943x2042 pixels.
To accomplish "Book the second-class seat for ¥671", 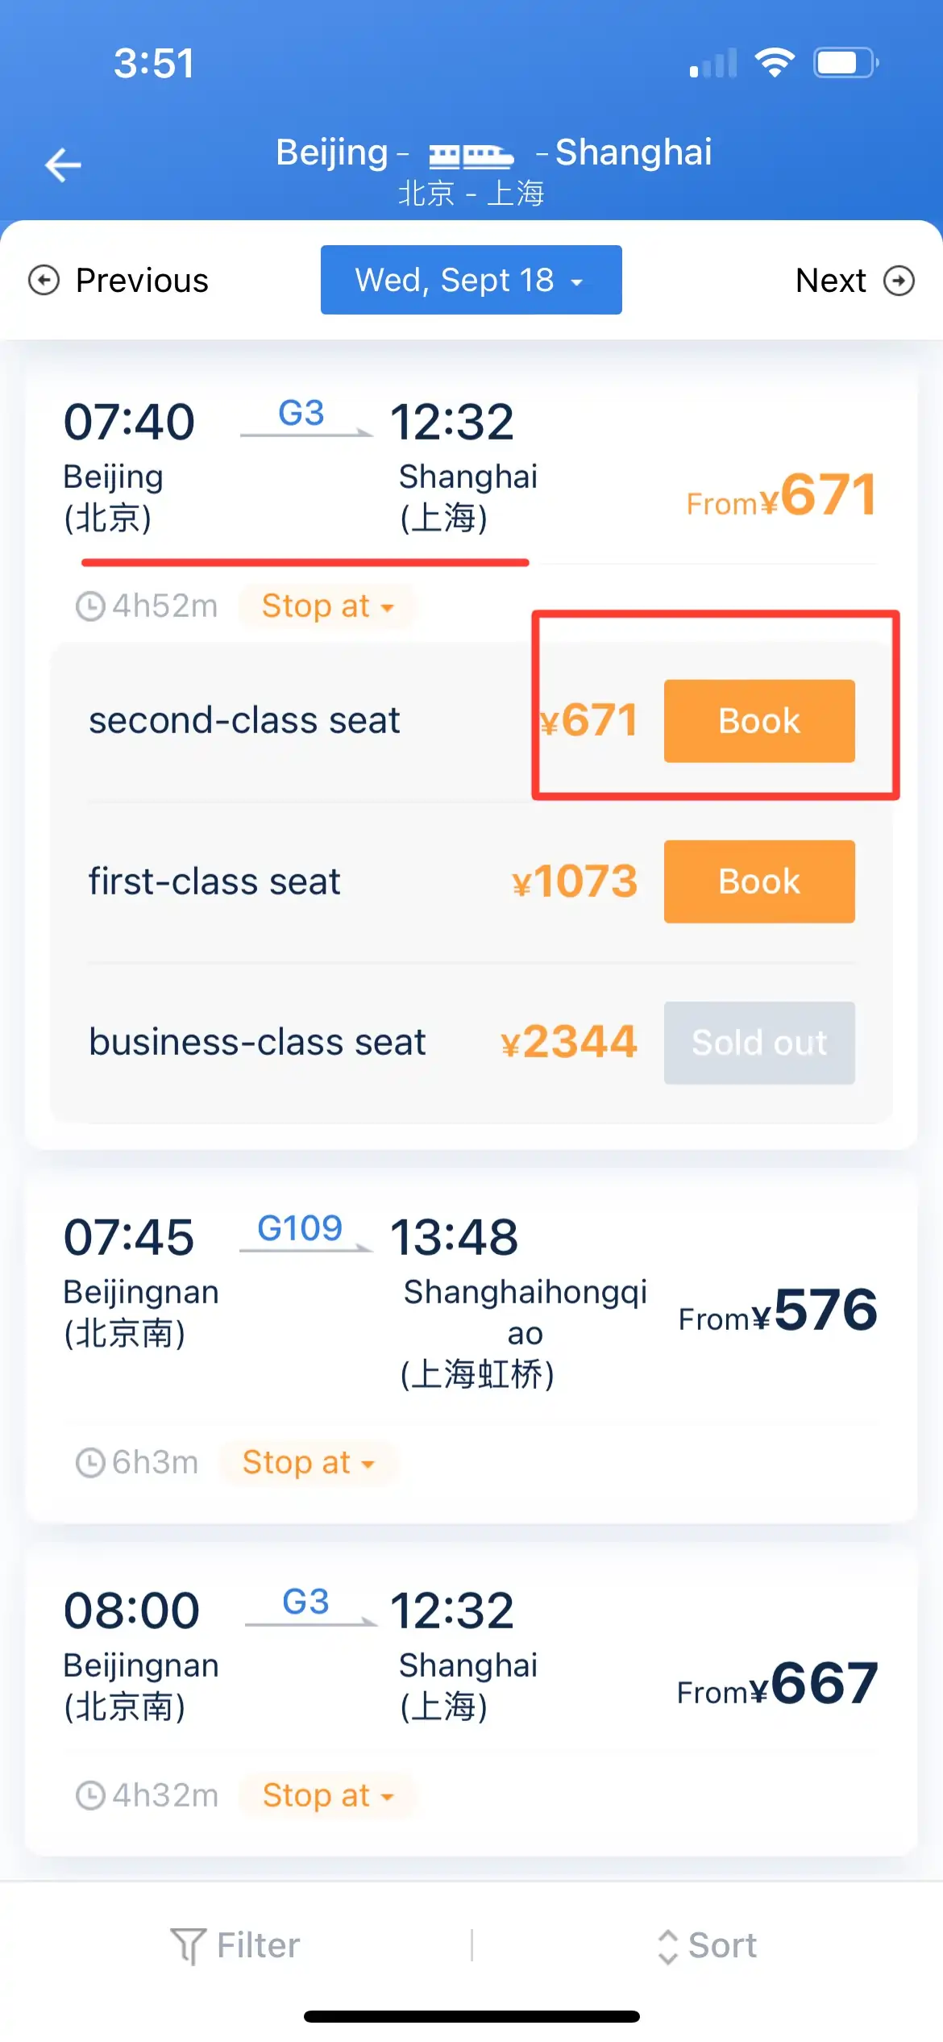I will coord(758,721).
